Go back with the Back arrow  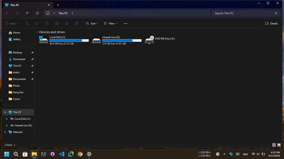click(x=7, y=13)
